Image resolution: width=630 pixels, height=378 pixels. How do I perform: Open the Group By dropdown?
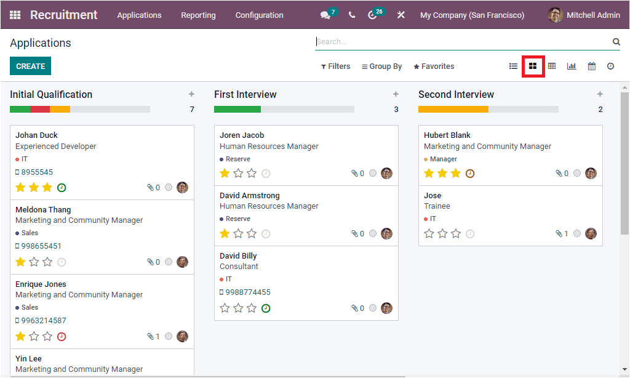pyautogui.click(x=381, y=66)
